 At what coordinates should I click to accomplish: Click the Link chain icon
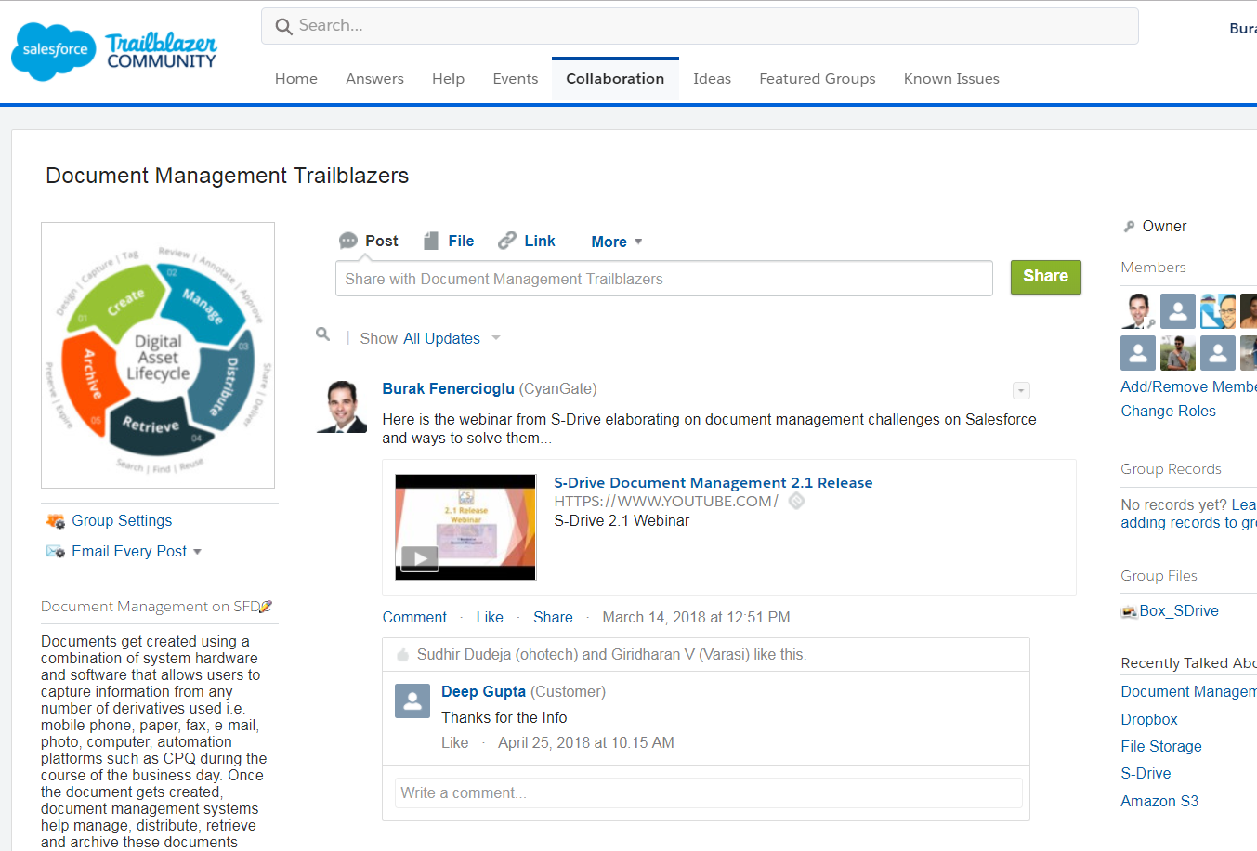tap(506, 241)
